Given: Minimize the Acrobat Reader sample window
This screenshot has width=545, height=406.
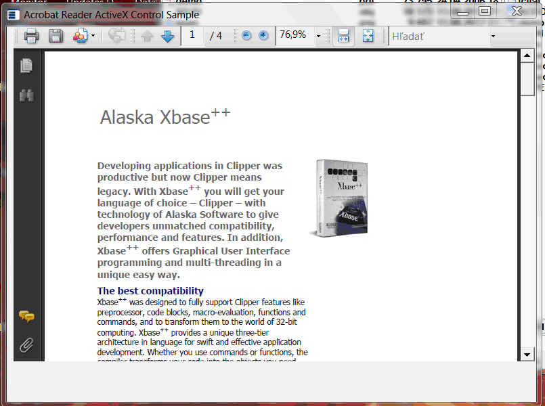Looking at the screenshot, I should (462, 12).
